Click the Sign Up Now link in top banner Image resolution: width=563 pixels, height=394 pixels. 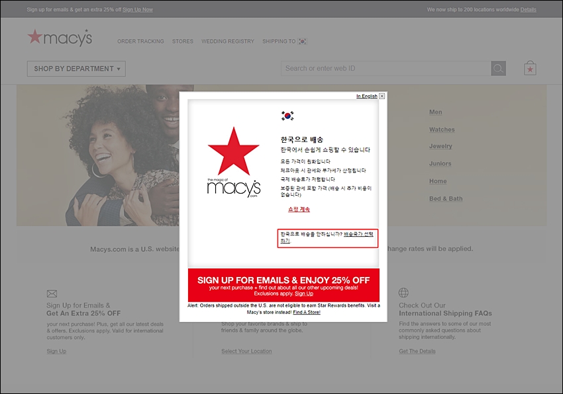point(138,10)
